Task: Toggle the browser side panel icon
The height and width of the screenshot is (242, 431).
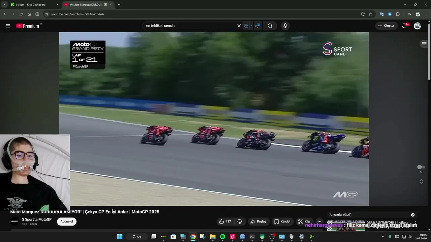Action: [37, 14]
